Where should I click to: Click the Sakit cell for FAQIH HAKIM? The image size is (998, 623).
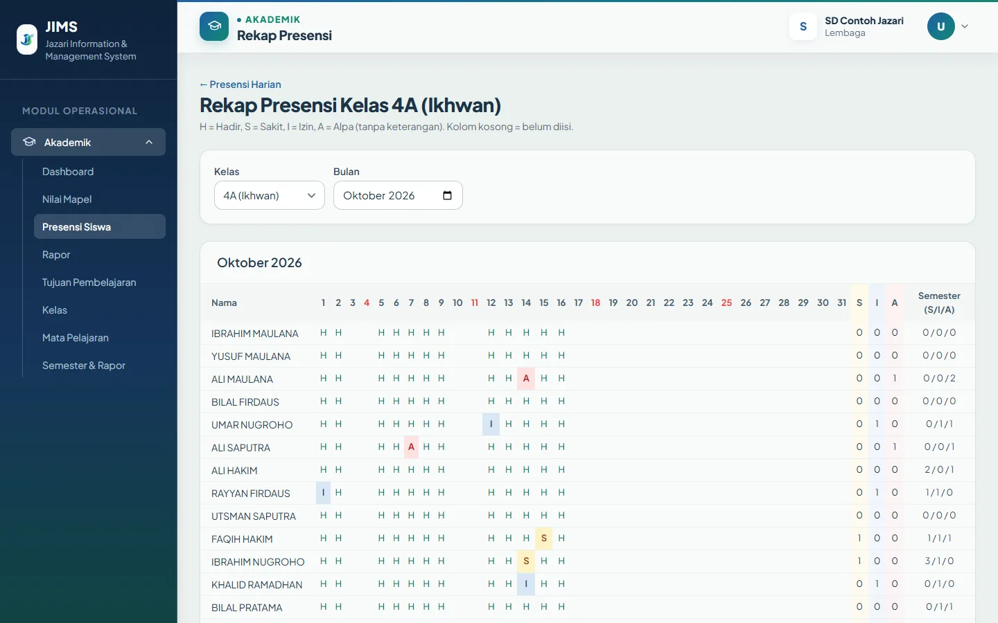(544, 538)
